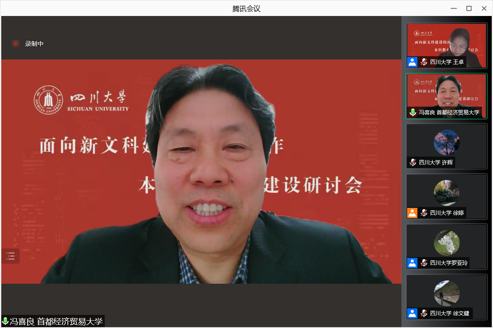Image resolution: width=493 pixels, height=328 pixels.
Task: Click the muted microphone icon for 徐婷
Action: [x=424, y=213]
